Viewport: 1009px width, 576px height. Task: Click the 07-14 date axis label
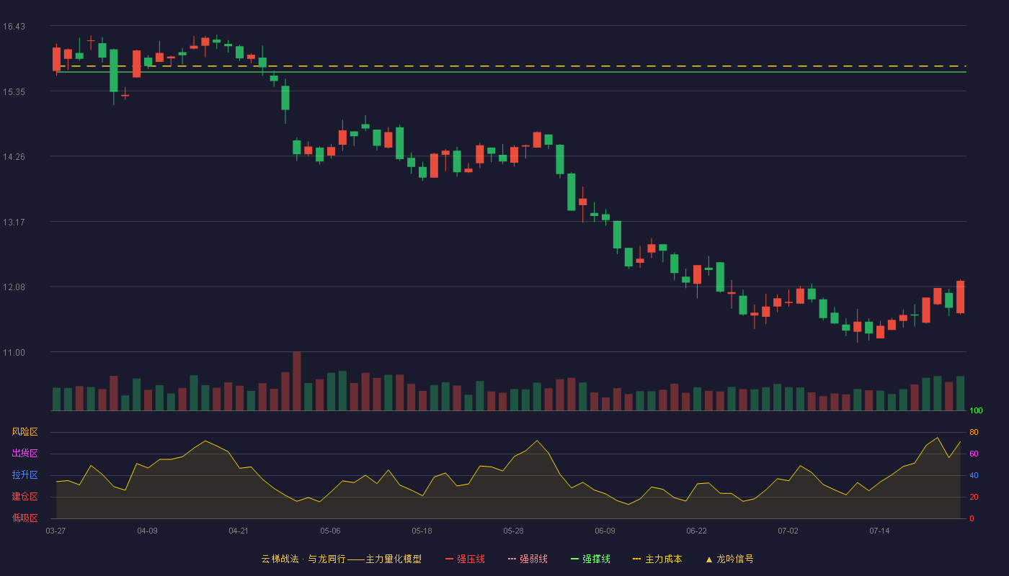[879, 531]
